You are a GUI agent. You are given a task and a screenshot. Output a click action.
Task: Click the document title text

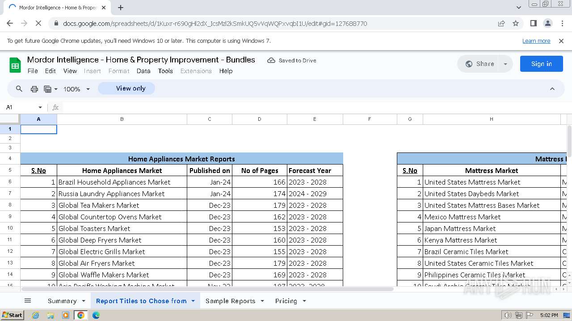click(x=141, y=60)
